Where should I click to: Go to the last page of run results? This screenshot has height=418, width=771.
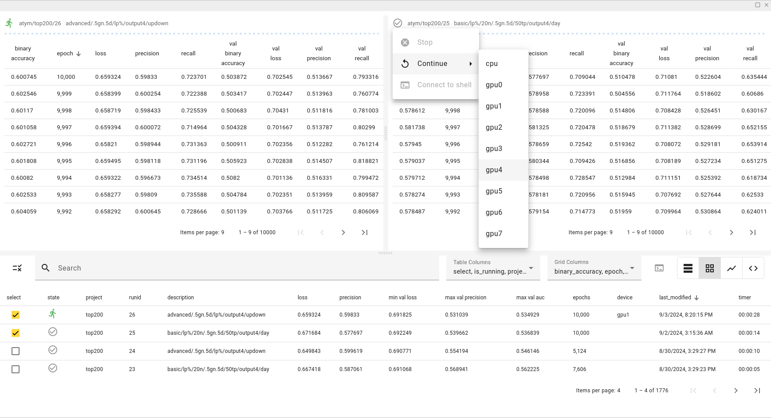[x=757, y=390]
